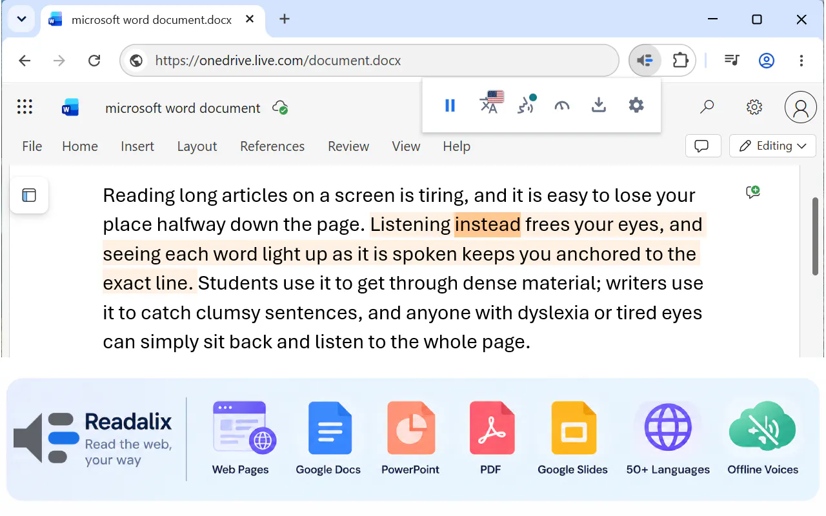This screenshot has height=516, width=826.
Task: Open the Microsoft 365 app launcher grid
Action: pos(25,106)
